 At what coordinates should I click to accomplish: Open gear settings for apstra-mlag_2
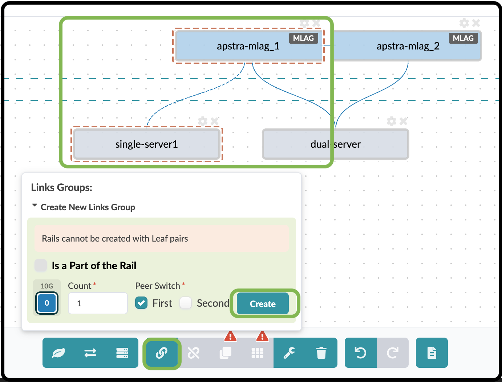[464, 23]
